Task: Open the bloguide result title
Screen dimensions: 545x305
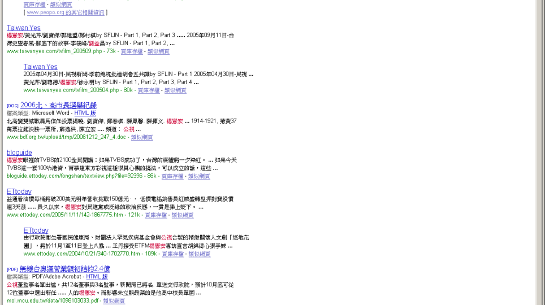Action: coord(19,152)
